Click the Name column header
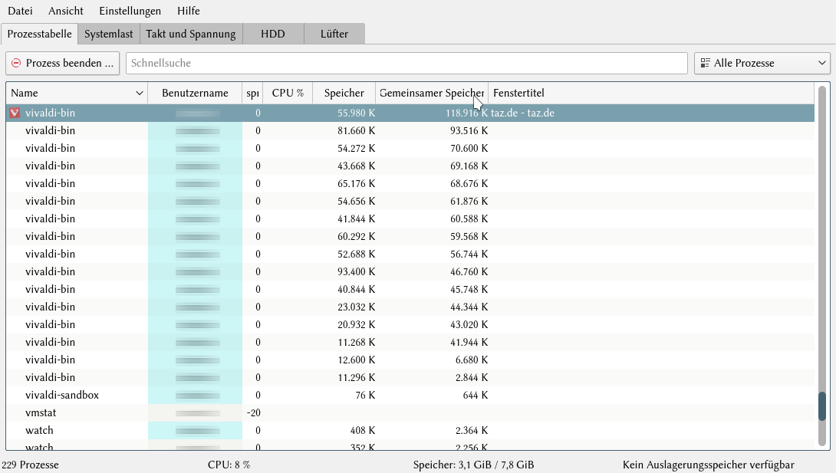The image size is (836, 473). click(77, 94)
